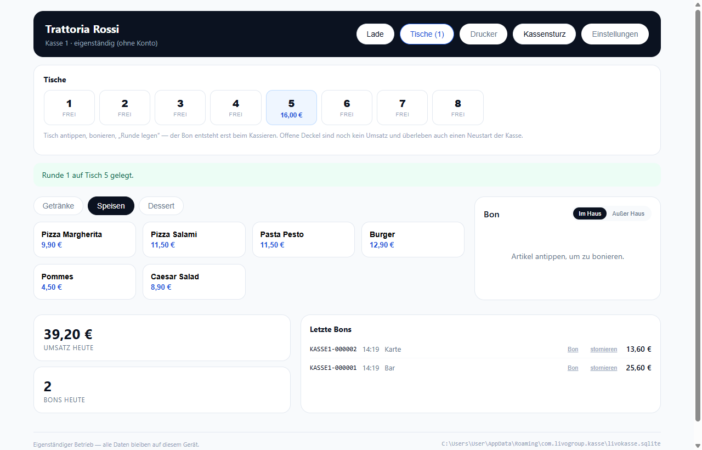702x450 pixels.
Task: Switch to Getränke category
Action: tap(58, 206)
